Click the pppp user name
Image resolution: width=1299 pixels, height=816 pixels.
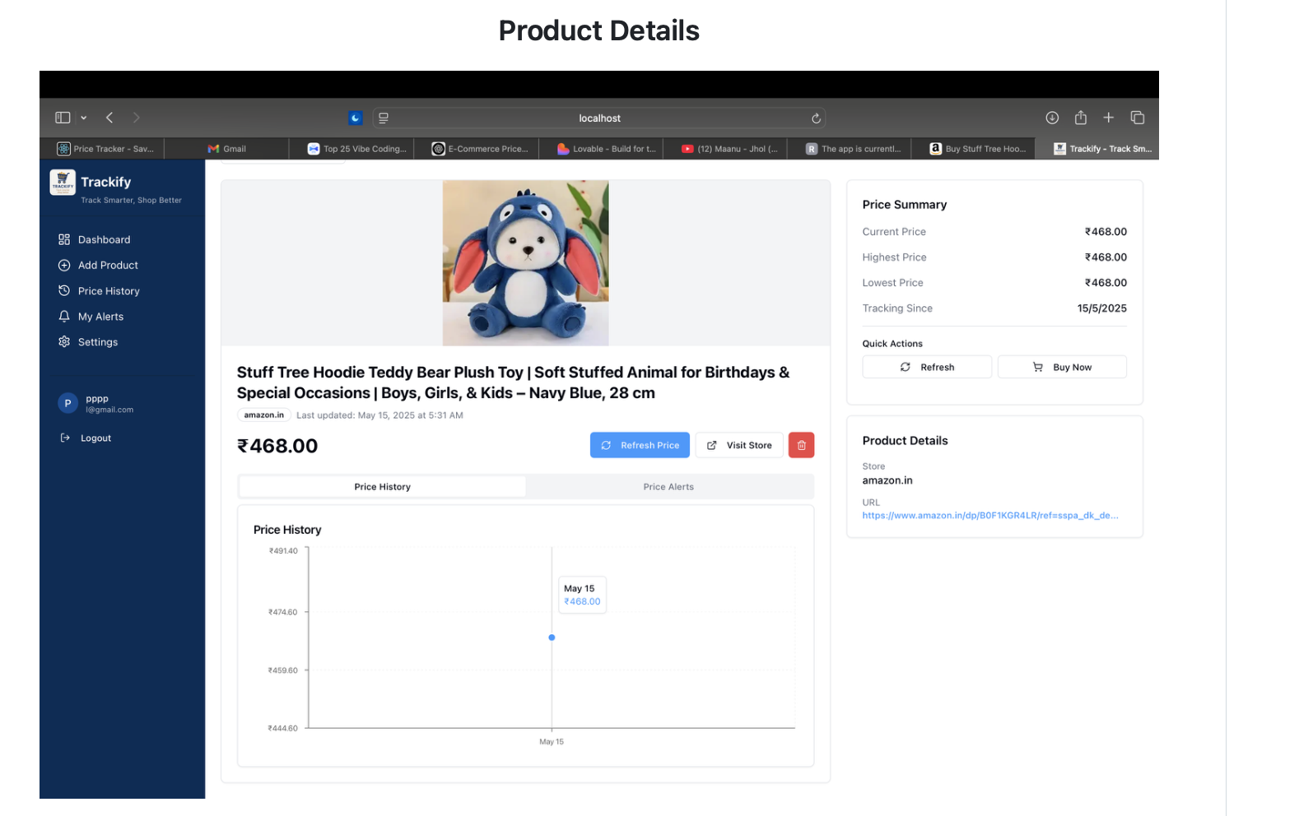point(97,399)
